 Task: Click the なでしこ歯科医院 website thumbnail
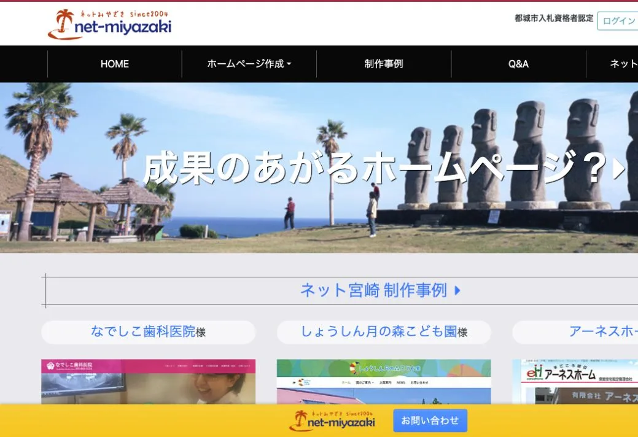point(148,381)
